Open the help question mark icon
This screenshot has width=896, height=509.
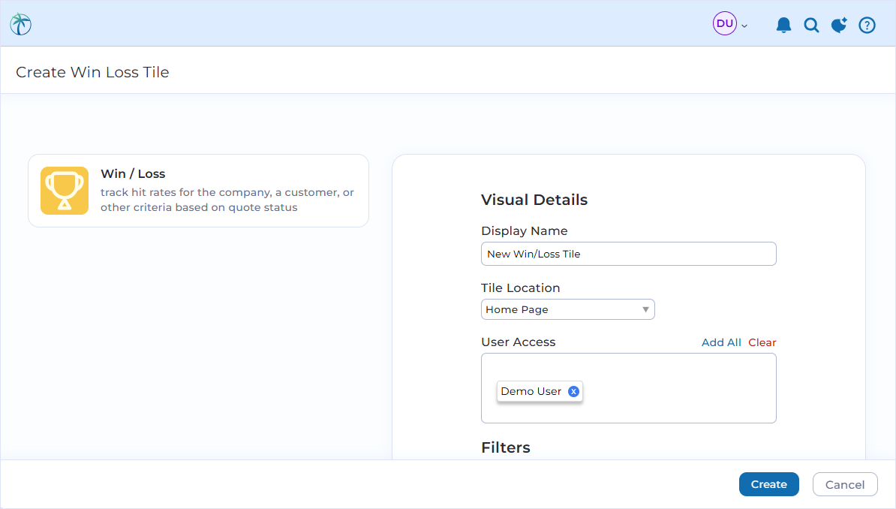coord(867,26)
